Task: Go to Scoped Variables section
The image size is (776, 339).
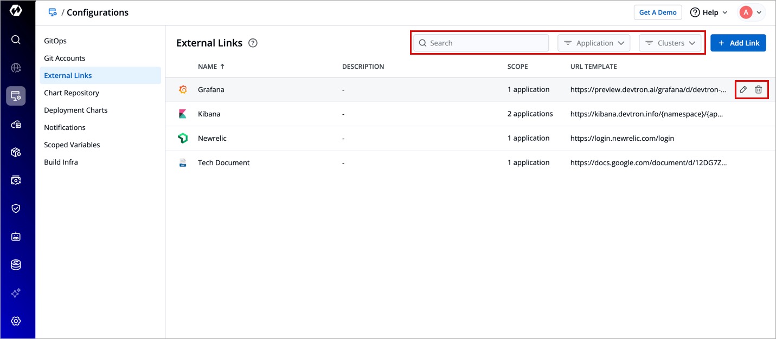Action: (x=72, y=145)
